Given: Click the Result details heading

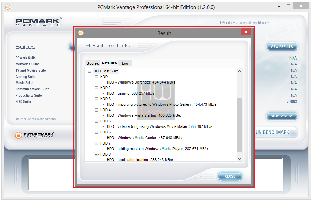Looking at the screenshot, I should (x=108, y=46).
